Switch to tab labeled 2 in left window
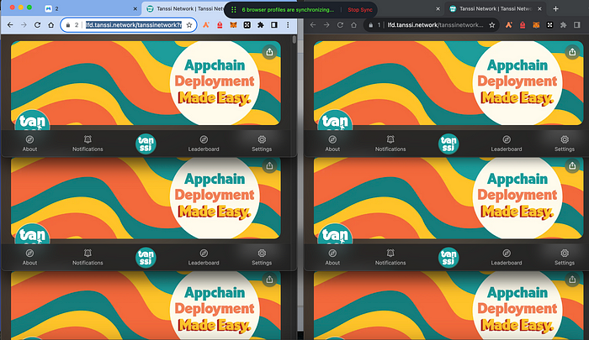The height and width of the screenshot is (340, 589). 90,8
